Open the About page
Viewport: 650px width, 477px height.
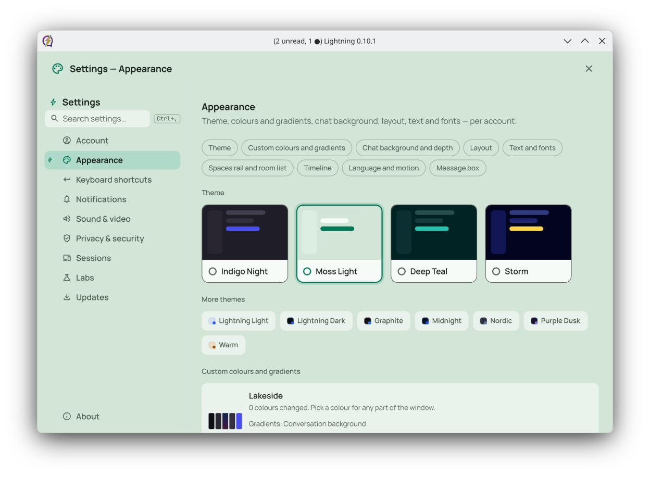pyautogui.click(x=113, y=417)
